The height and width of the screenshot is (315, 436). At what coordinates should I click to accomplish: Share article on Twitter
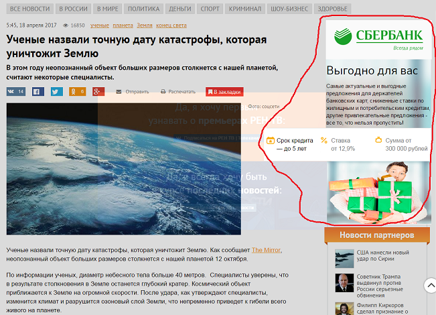(57, 92)
